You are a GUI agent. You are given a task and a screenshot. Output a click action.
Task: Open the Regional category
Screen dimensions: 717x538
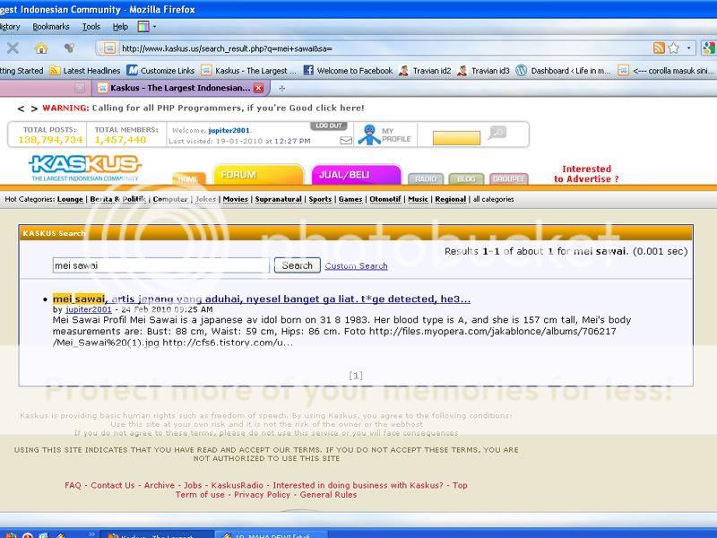click(451, 199)
